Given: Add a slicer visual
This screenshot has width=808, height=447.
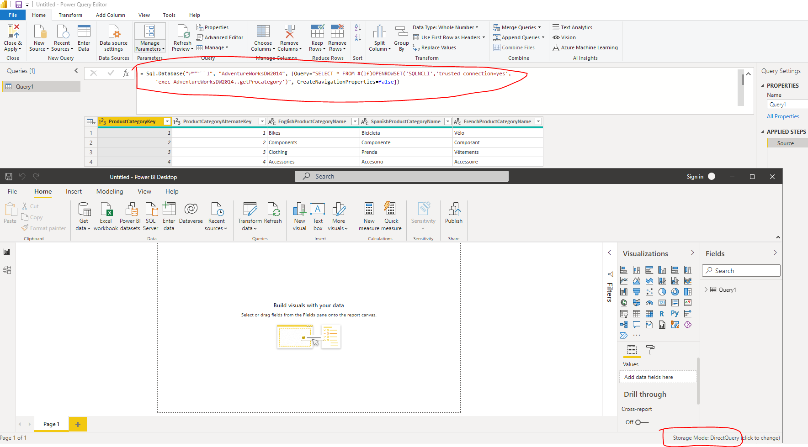Looking at the screenshot, I should click(x=624, y=314).
